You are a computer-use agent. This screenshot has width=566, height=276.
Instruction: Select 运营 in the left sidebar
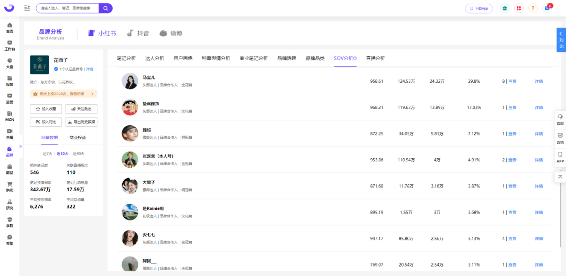point(10,98)
